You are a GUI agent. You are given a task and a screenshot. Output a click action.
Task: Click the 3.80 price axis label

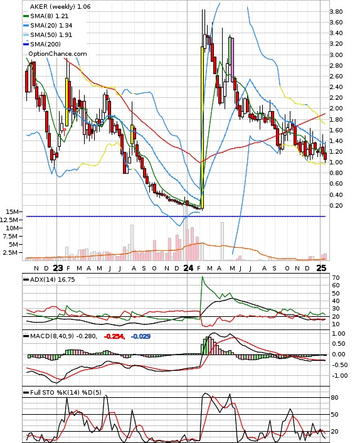336,12
